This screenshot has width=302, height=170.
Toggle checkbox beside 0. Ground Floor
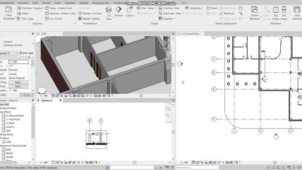[x=4, y=115]
